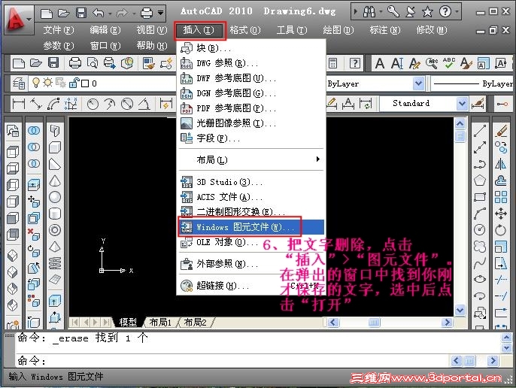The height and width of the screenshot is (388, 516).
Task: Open the 窗口(W) menu
Action: (105, 45)
